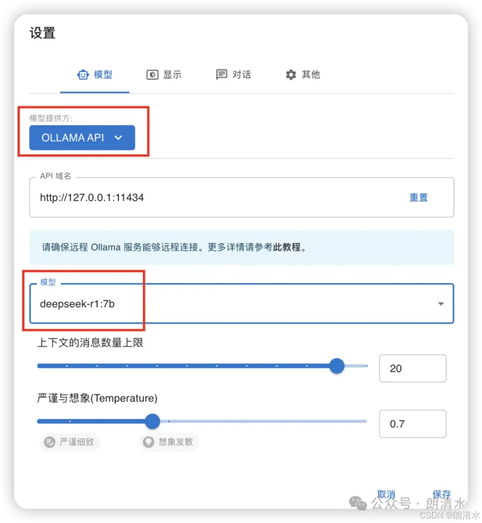Click the Temperature value field showing 0.7

pos(413,424)
